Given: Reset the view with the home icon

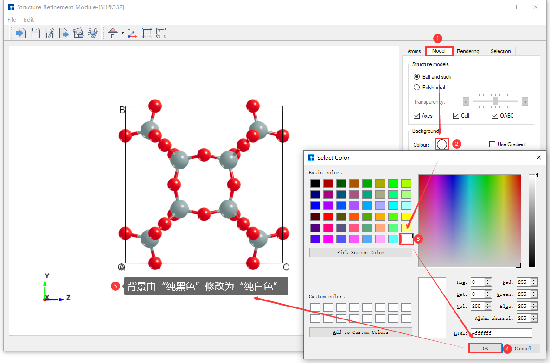Looking at the screenshot, I should 112,32.
